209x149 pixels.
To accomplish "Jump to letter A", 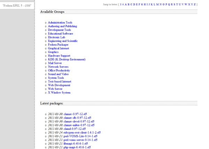I will click(125, 5).
